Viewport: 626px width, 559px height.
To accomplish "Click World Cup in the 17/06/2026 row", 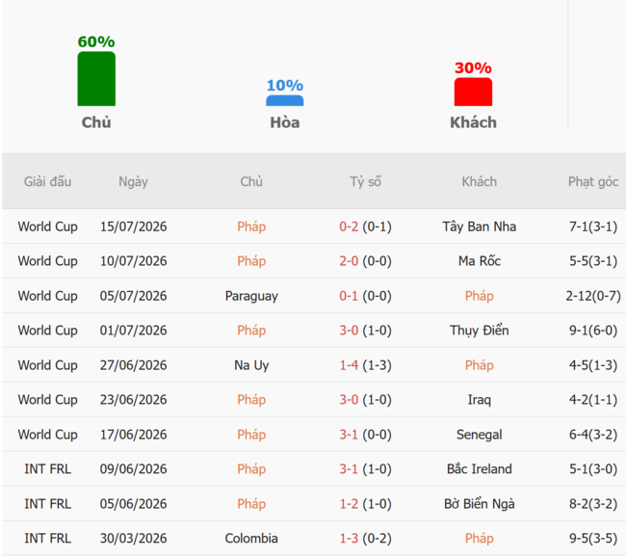I will 47,435.
